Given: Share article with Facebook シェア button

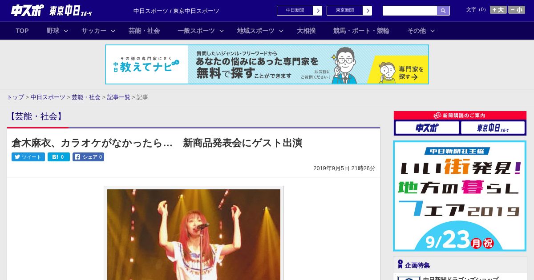Looking at the screenshot, I should click(88, 157).
